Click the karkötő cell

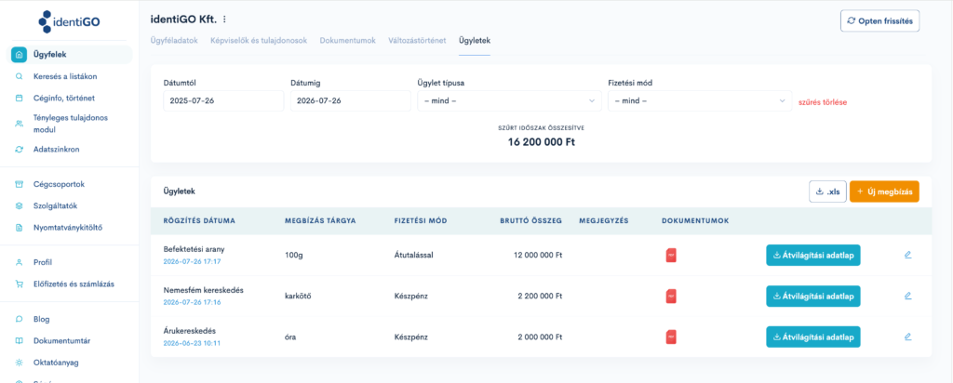pos(299,297)
